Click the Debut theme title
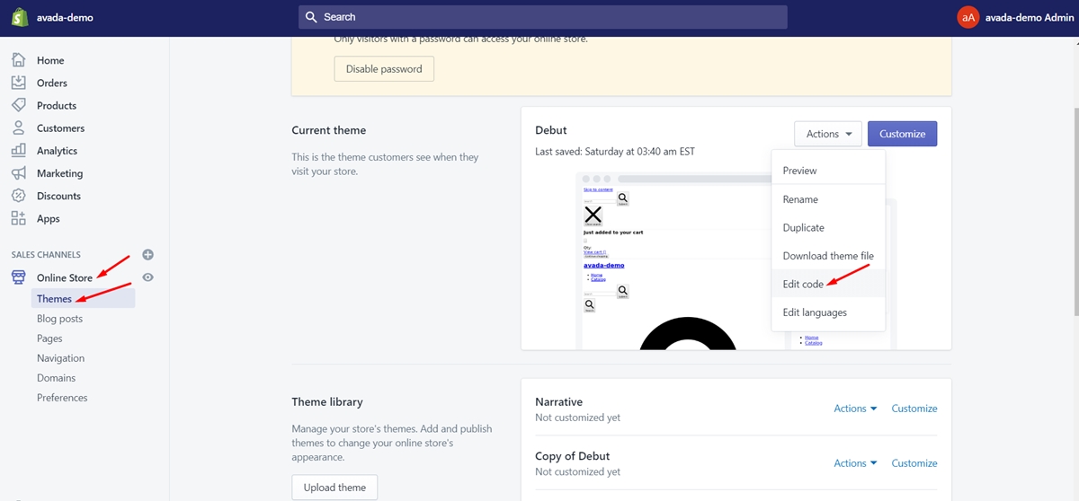Screen dimensions: 1079x501 click(x=551, y=130)
